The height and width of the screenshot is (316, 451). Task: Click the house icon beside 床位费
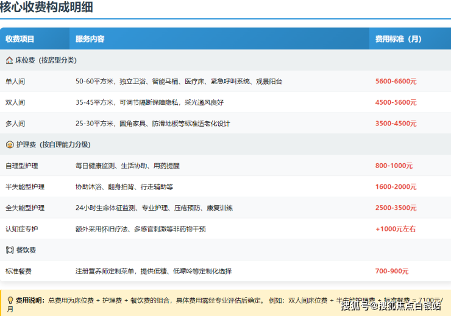click(x=9, y=60)
